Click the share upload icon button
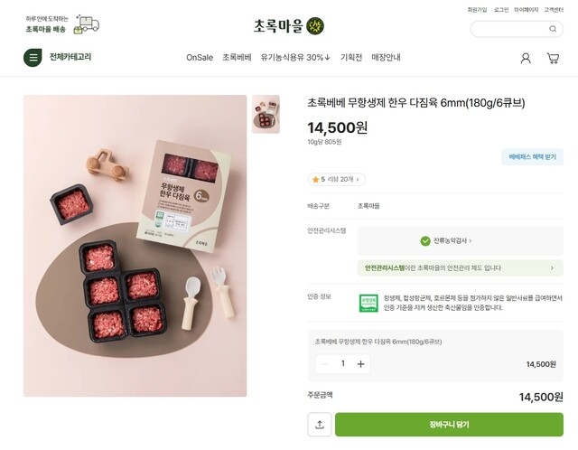The height and width of the screenshot is (450, 578). [319, 425]
